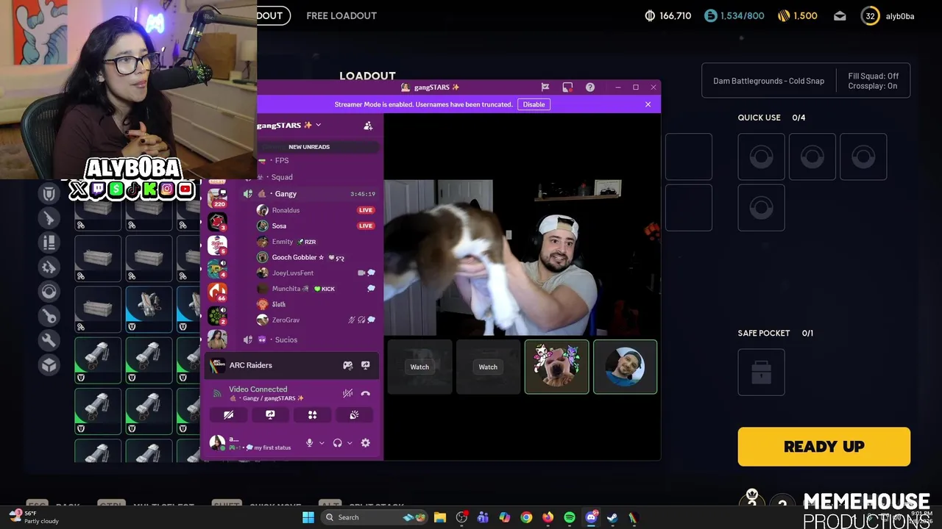
Task: Open the FPS voice channel
Action: pyautogui.click(x=282, y=160)
